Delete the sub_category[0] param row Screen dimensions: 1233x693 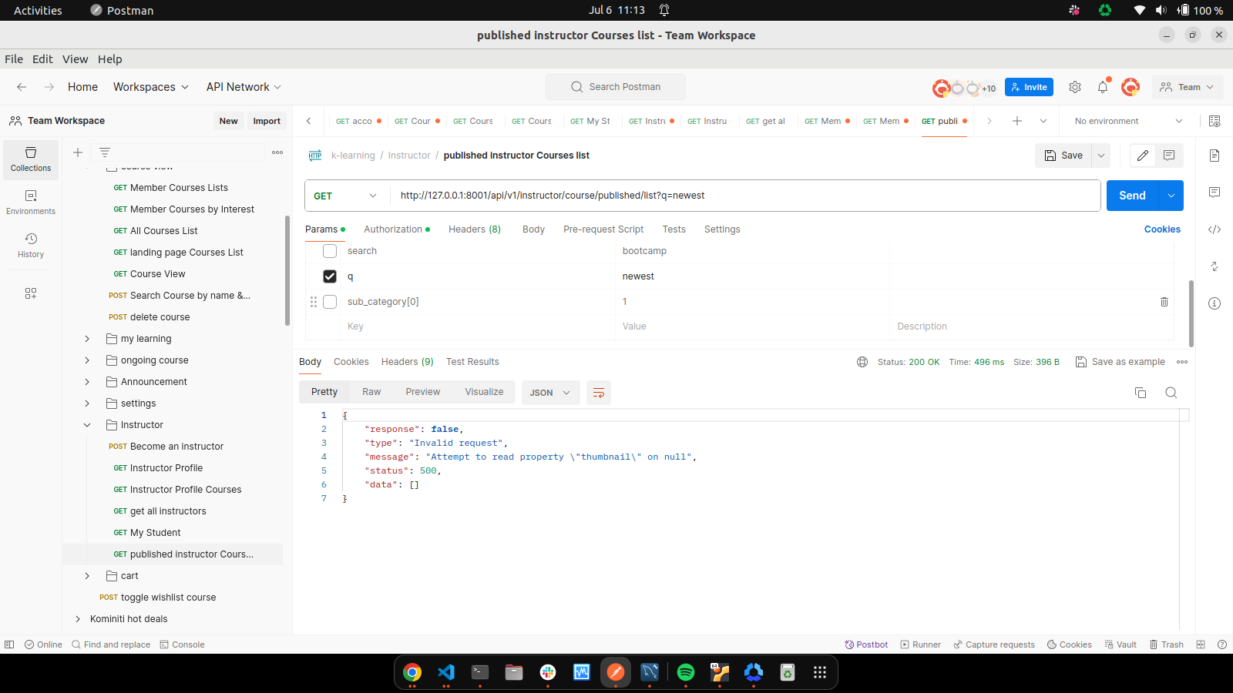click(x=1164, y=302)
